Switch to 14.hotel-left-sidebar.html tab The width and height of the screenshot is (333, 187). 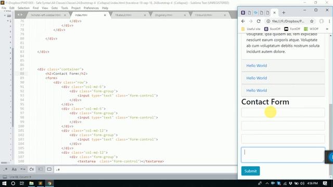(46, 15)
